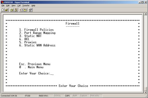Click the scrollbar up arrow
Image resolution: width=148 pixels, height=98 pixels.
coord(145,14)
